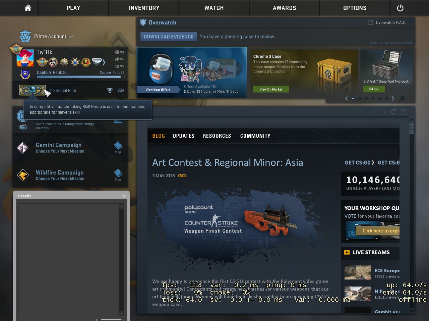Screen dimensions: 429x321
Task: Go to the home screen icon
Action: pyautogui.click(x=28, y=8)
